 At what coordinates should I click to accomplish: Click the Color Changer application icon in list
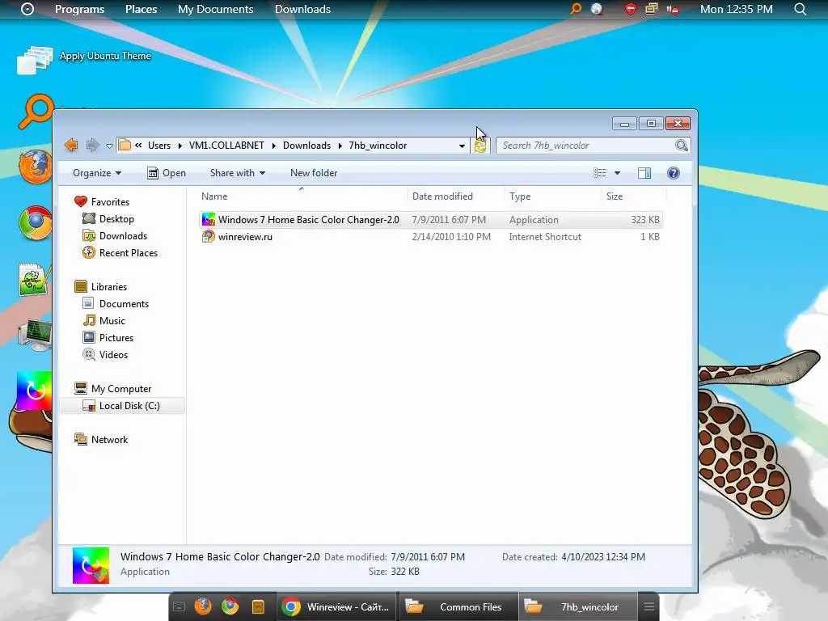tap(209, 220)
